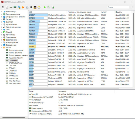Select the Конфигурация tree item
This screenshot has width=135, height=119.
[x=12, y=42]
